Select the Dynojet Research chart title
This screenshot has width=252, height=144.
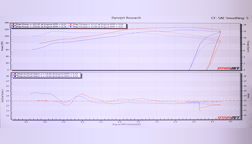tap(126, 17)
